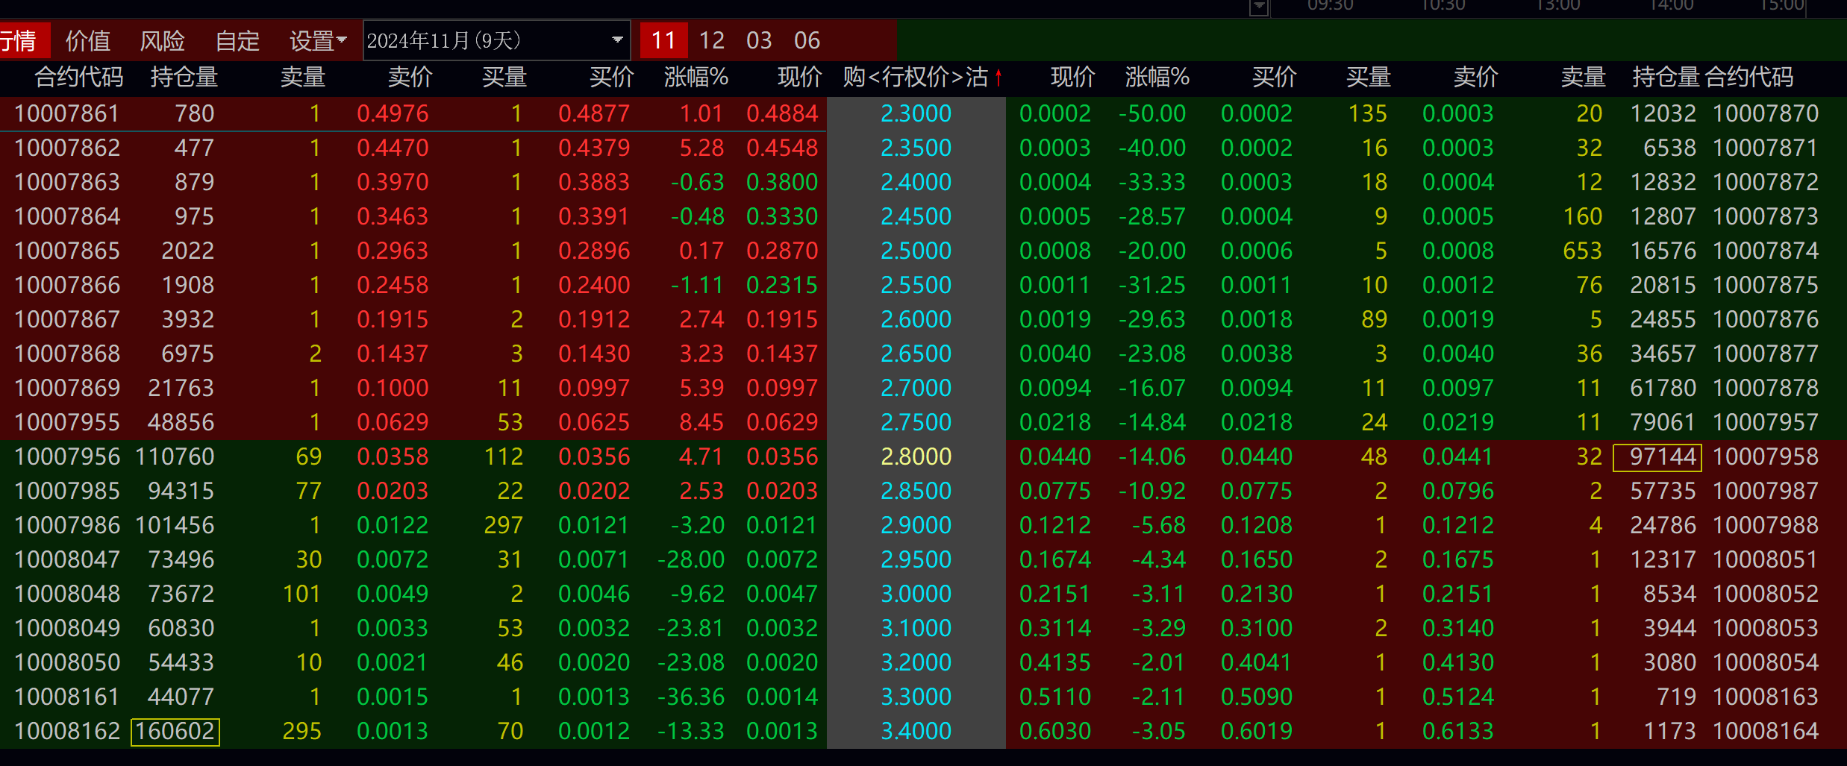Select put contract code 10007958
Screen dimensions: 1847x766
(x=1765, y=456)
